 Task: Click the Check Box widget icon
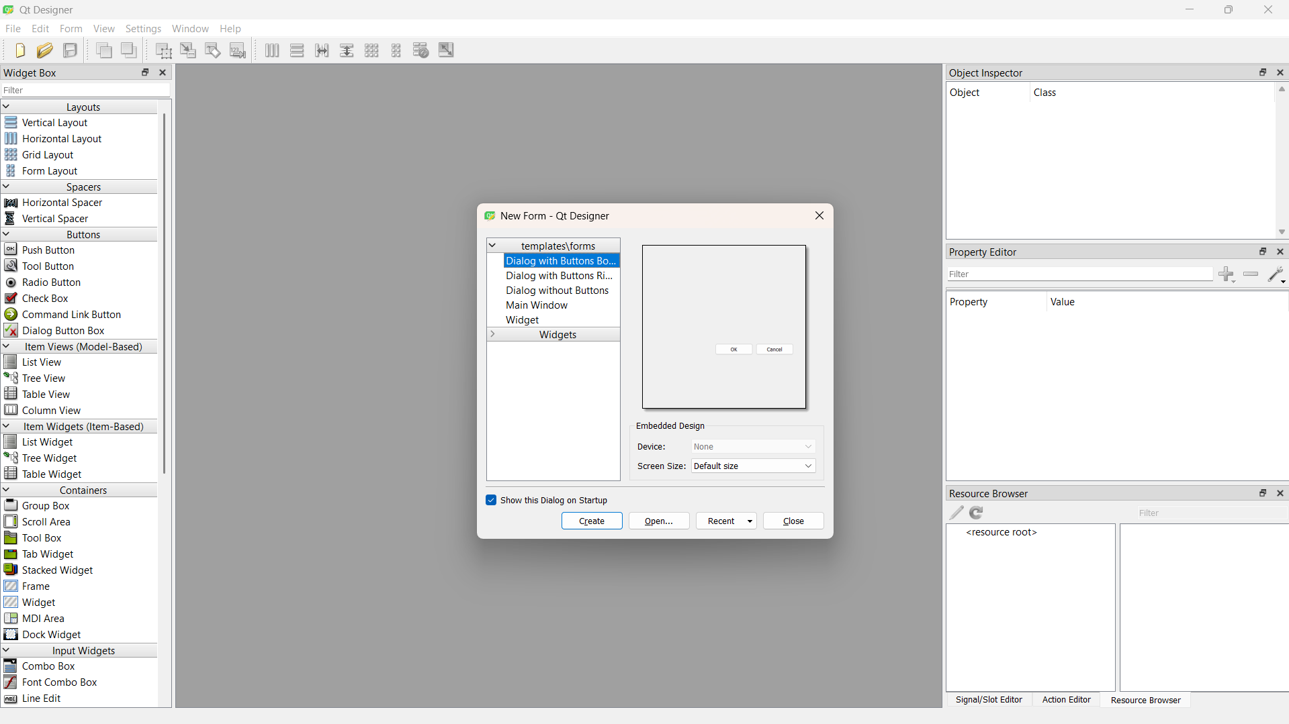[11, 299]
